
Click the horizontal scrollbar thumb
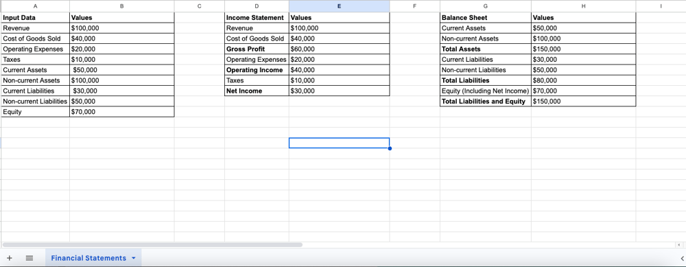[x=152, y=244]
